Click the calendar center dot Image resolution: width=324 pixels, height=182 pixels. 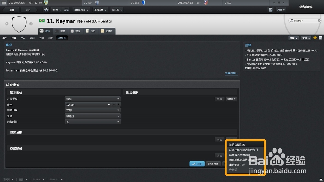point(279,3)
